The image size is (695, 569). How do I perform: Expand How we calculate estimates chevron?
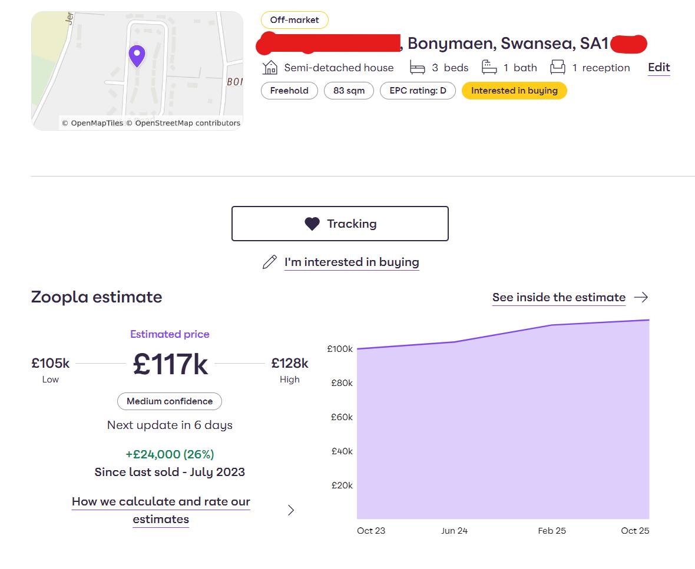[291, 510]
